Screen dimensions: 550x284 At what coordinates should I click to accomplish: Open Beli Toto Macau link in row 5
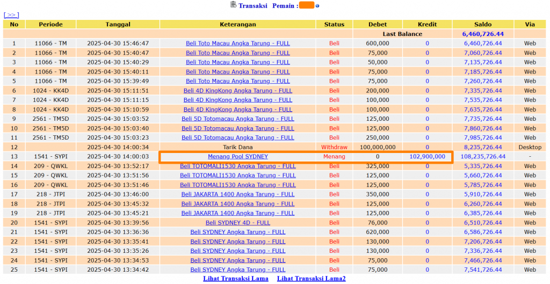point(238,81)
